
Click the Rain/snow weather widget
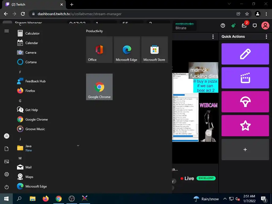tap(206, 199)
